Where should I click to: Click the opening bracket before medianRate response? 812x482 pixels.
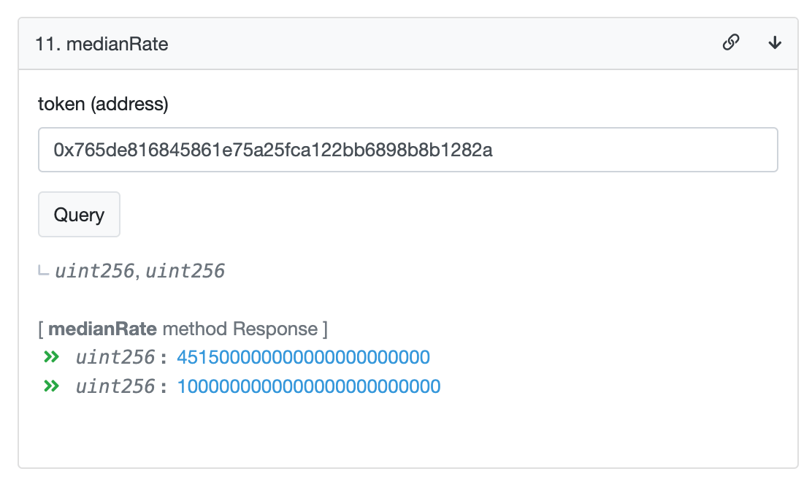click(x=41, y=329)
